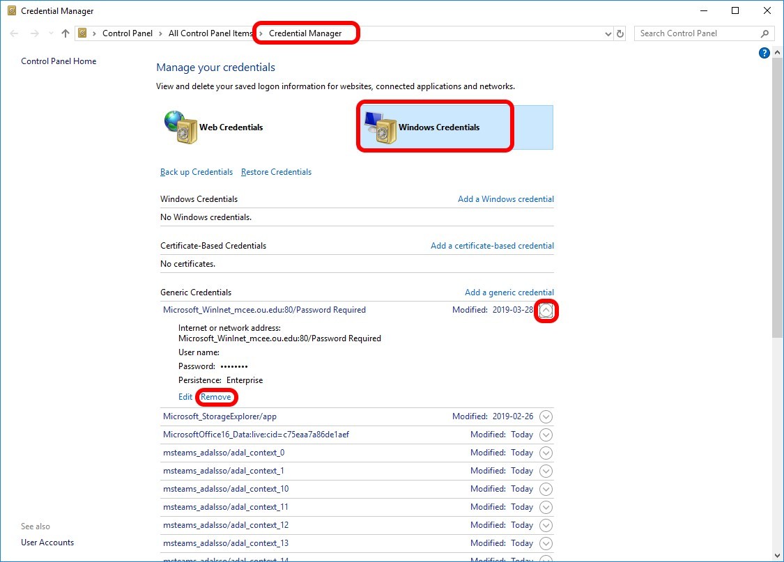The height and width of the screenshot is (562, 784).
Task: Remove the Microsoft_WinInet credential
Action: tap(216, 396)
